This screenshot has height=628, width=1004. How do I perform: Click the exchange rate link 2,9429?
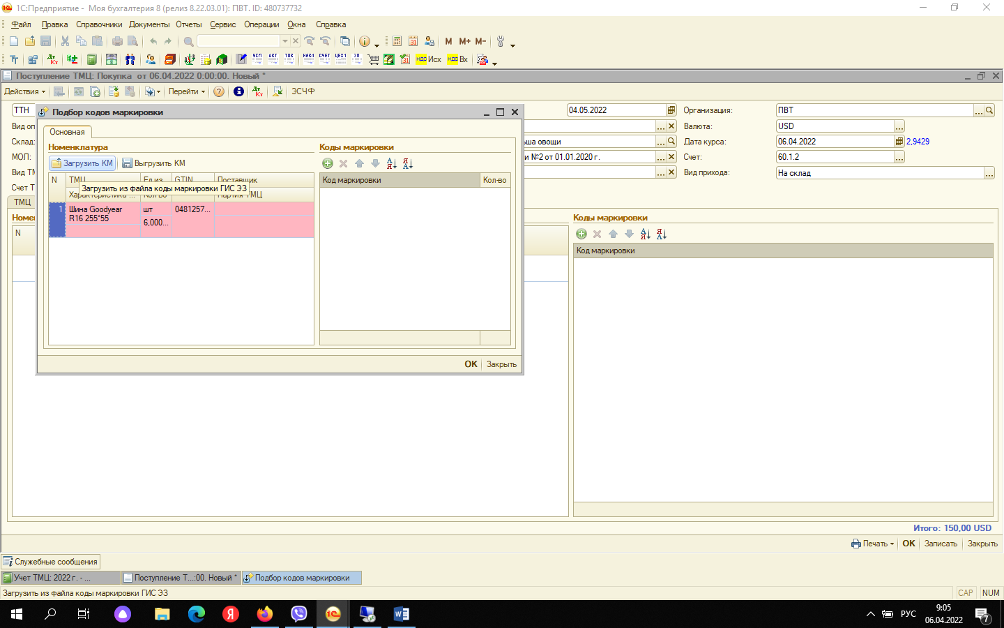pyautogui.click(x=918, y=142)
